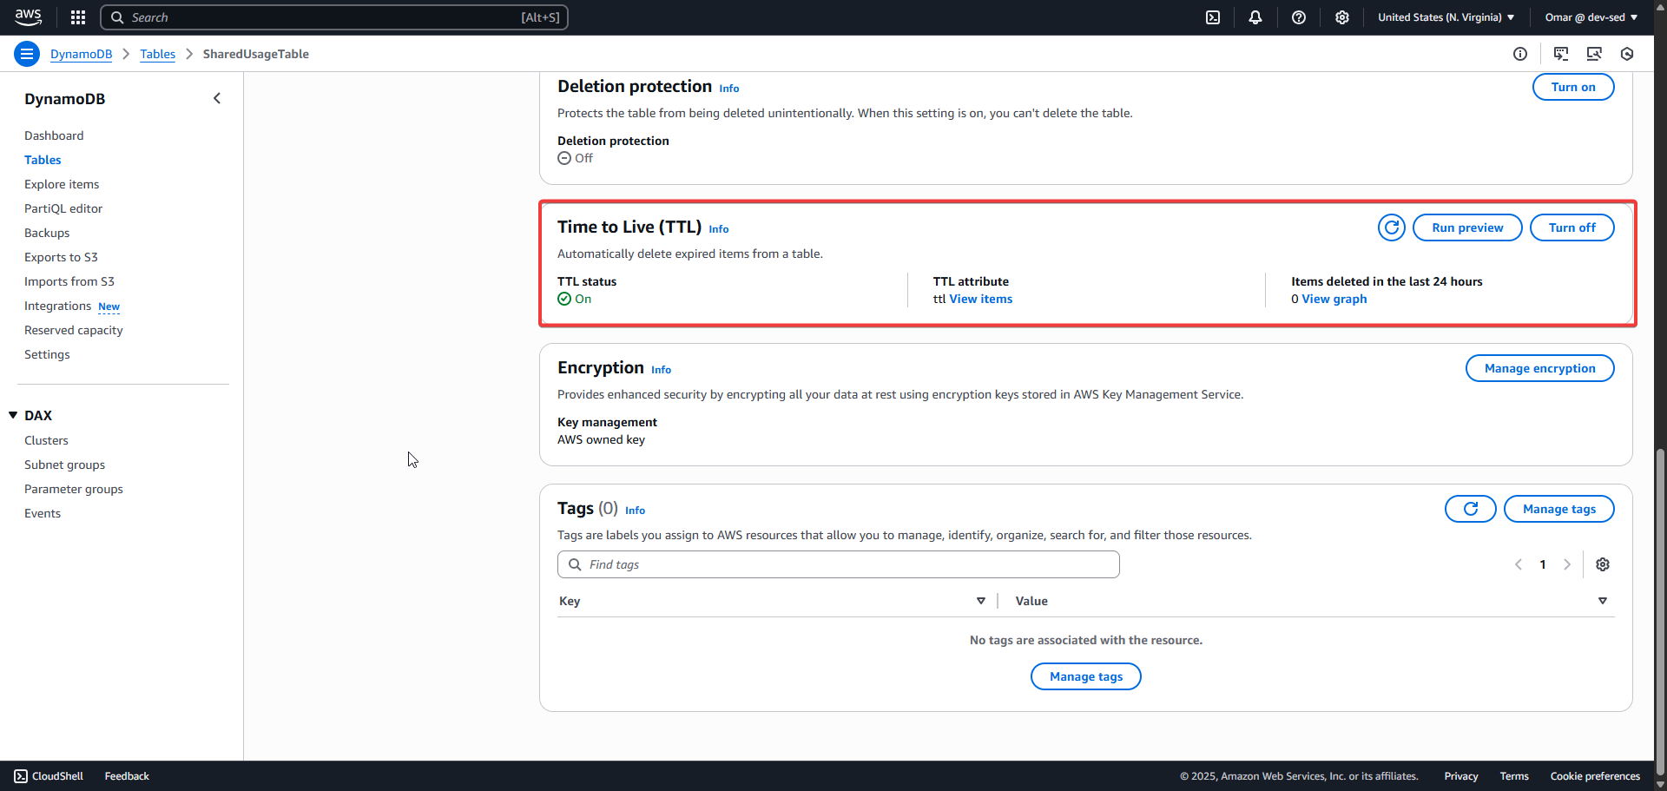Turn on deletion protection
This screenshot has width=1667, height=791.
click(x=1573, y=87)
